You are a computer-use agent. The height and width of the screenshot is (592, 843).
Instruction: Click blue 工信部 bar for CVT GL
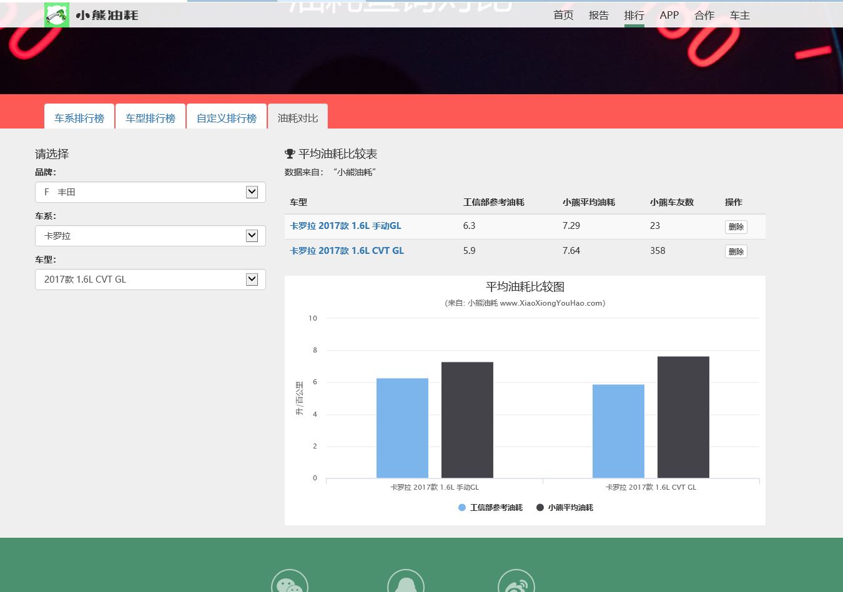point(618,431)
